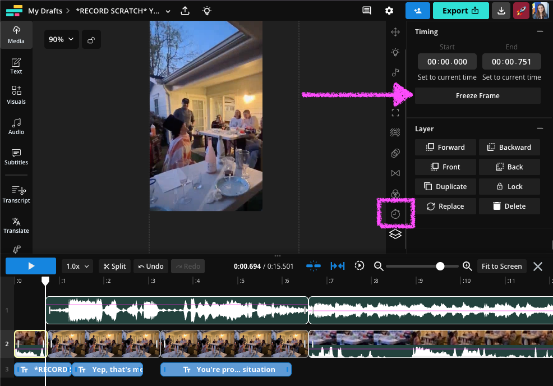553x386 pixels.
Task: Click the timeline zoom slider handle
Action: point(440,266)
